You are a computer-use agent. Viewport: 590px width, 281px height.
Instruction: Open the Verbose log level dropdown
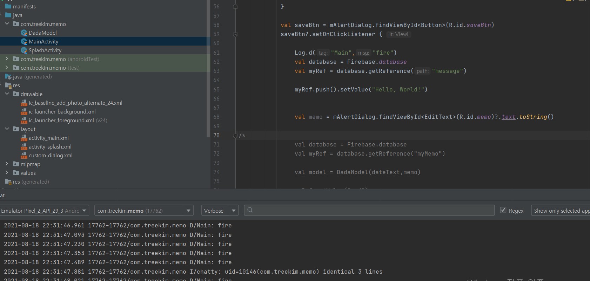tap(220, 211)
